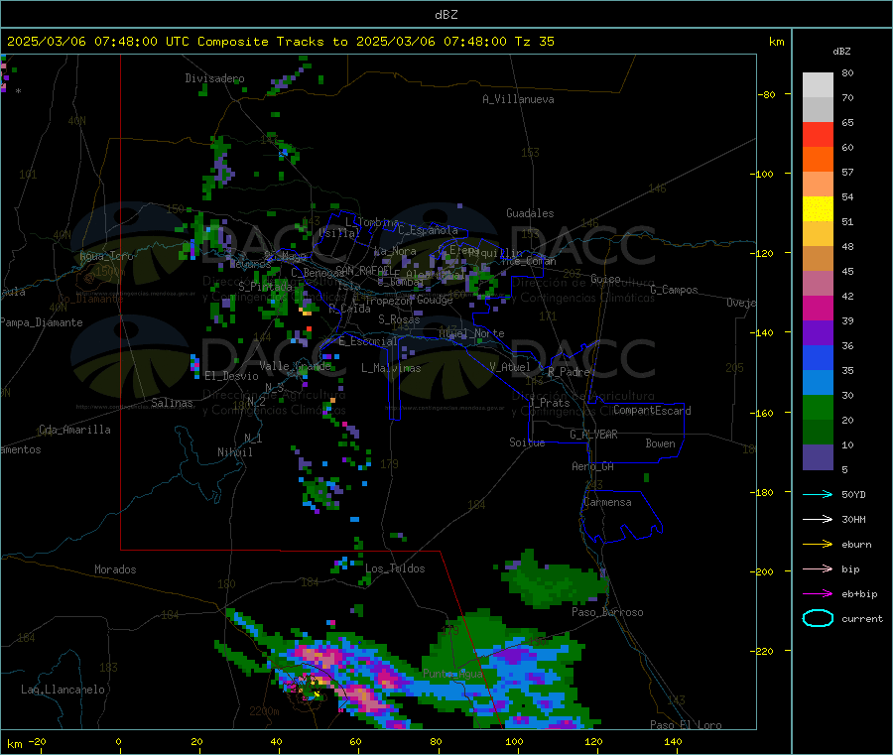893x755 pixels.
Task: Click the 'Guadales' map label
Action: (530, 213)
